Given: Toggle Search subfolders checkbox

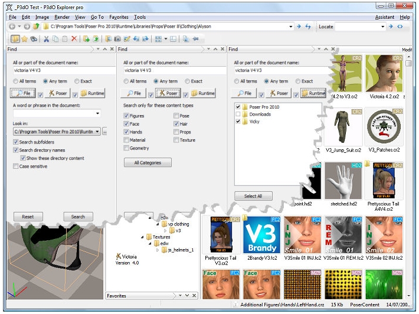Looking at the screenshot, I should (15, 142).
